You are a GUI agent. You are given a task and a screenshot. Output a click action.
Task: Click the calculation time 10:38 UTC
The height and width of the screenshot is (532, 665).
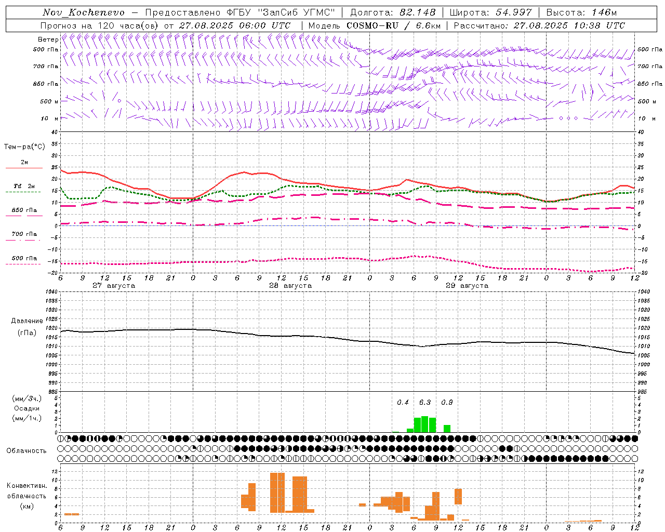coord(600,25)
